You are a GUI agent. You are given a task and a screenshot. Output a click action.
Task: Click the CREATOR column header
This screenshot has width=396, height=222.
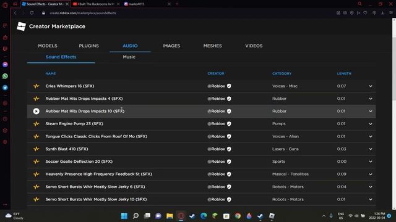click(216, 73)
